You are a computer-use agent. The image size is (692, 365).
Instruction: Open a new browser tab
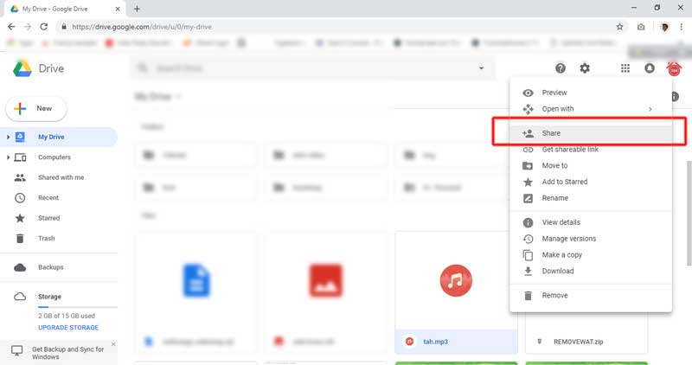pyautogui.click(x=137, y=9)
